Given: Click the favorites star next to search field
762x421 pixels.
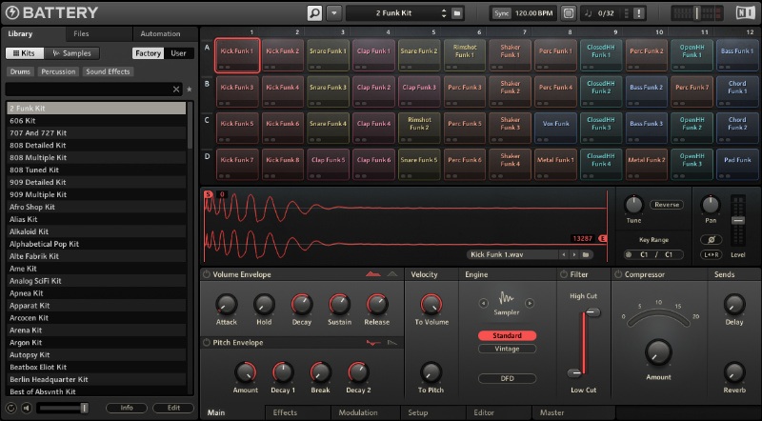Looking at the screenshot, I should point(190,89).
